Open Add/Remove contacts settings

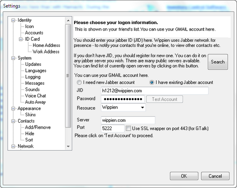pos(38,127)
